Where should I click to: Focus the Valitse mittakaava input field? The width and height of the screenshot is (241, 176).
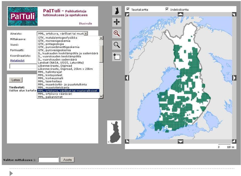(48, 160)
